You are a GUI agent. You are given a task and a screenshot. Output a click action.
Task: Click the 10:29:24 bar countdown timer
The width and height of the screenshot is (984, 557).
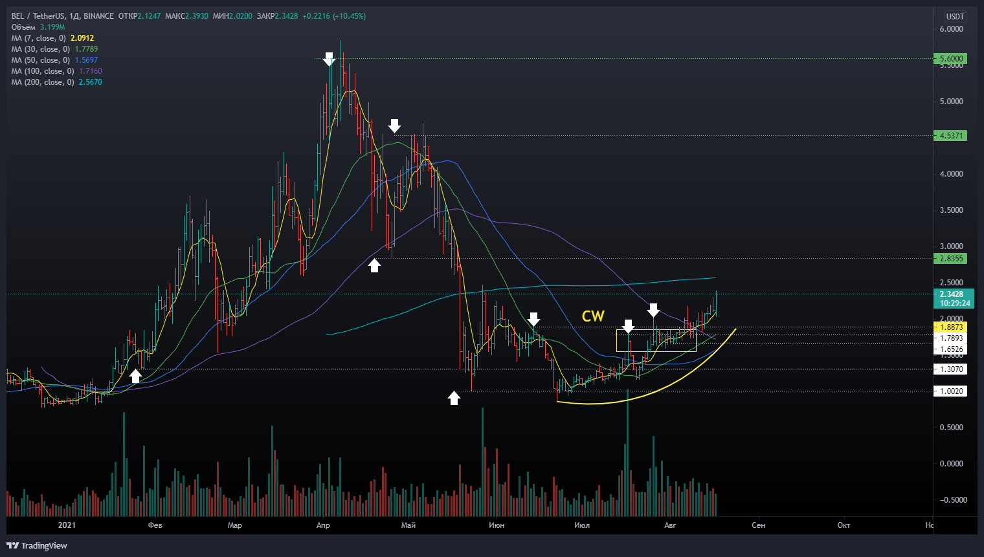pyautogui.click(x=955, y=303)
